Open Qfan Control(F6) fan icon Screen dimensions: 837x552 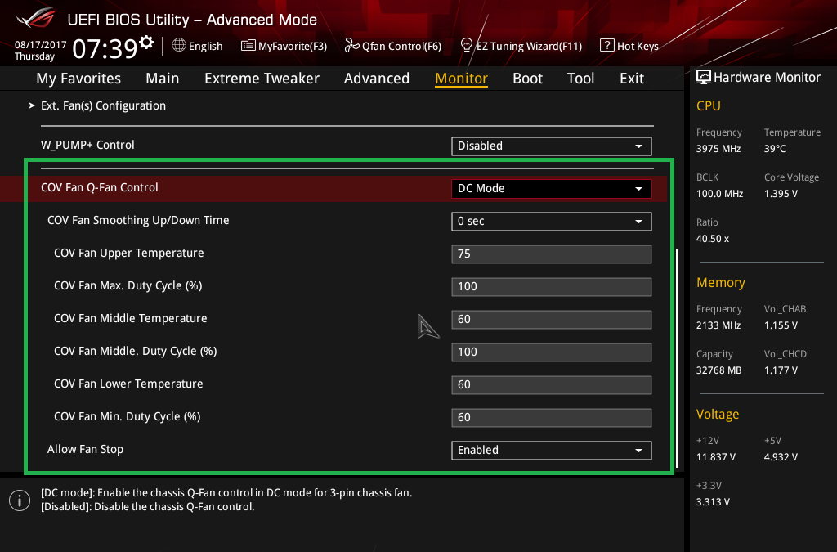(x=351, y=46)
